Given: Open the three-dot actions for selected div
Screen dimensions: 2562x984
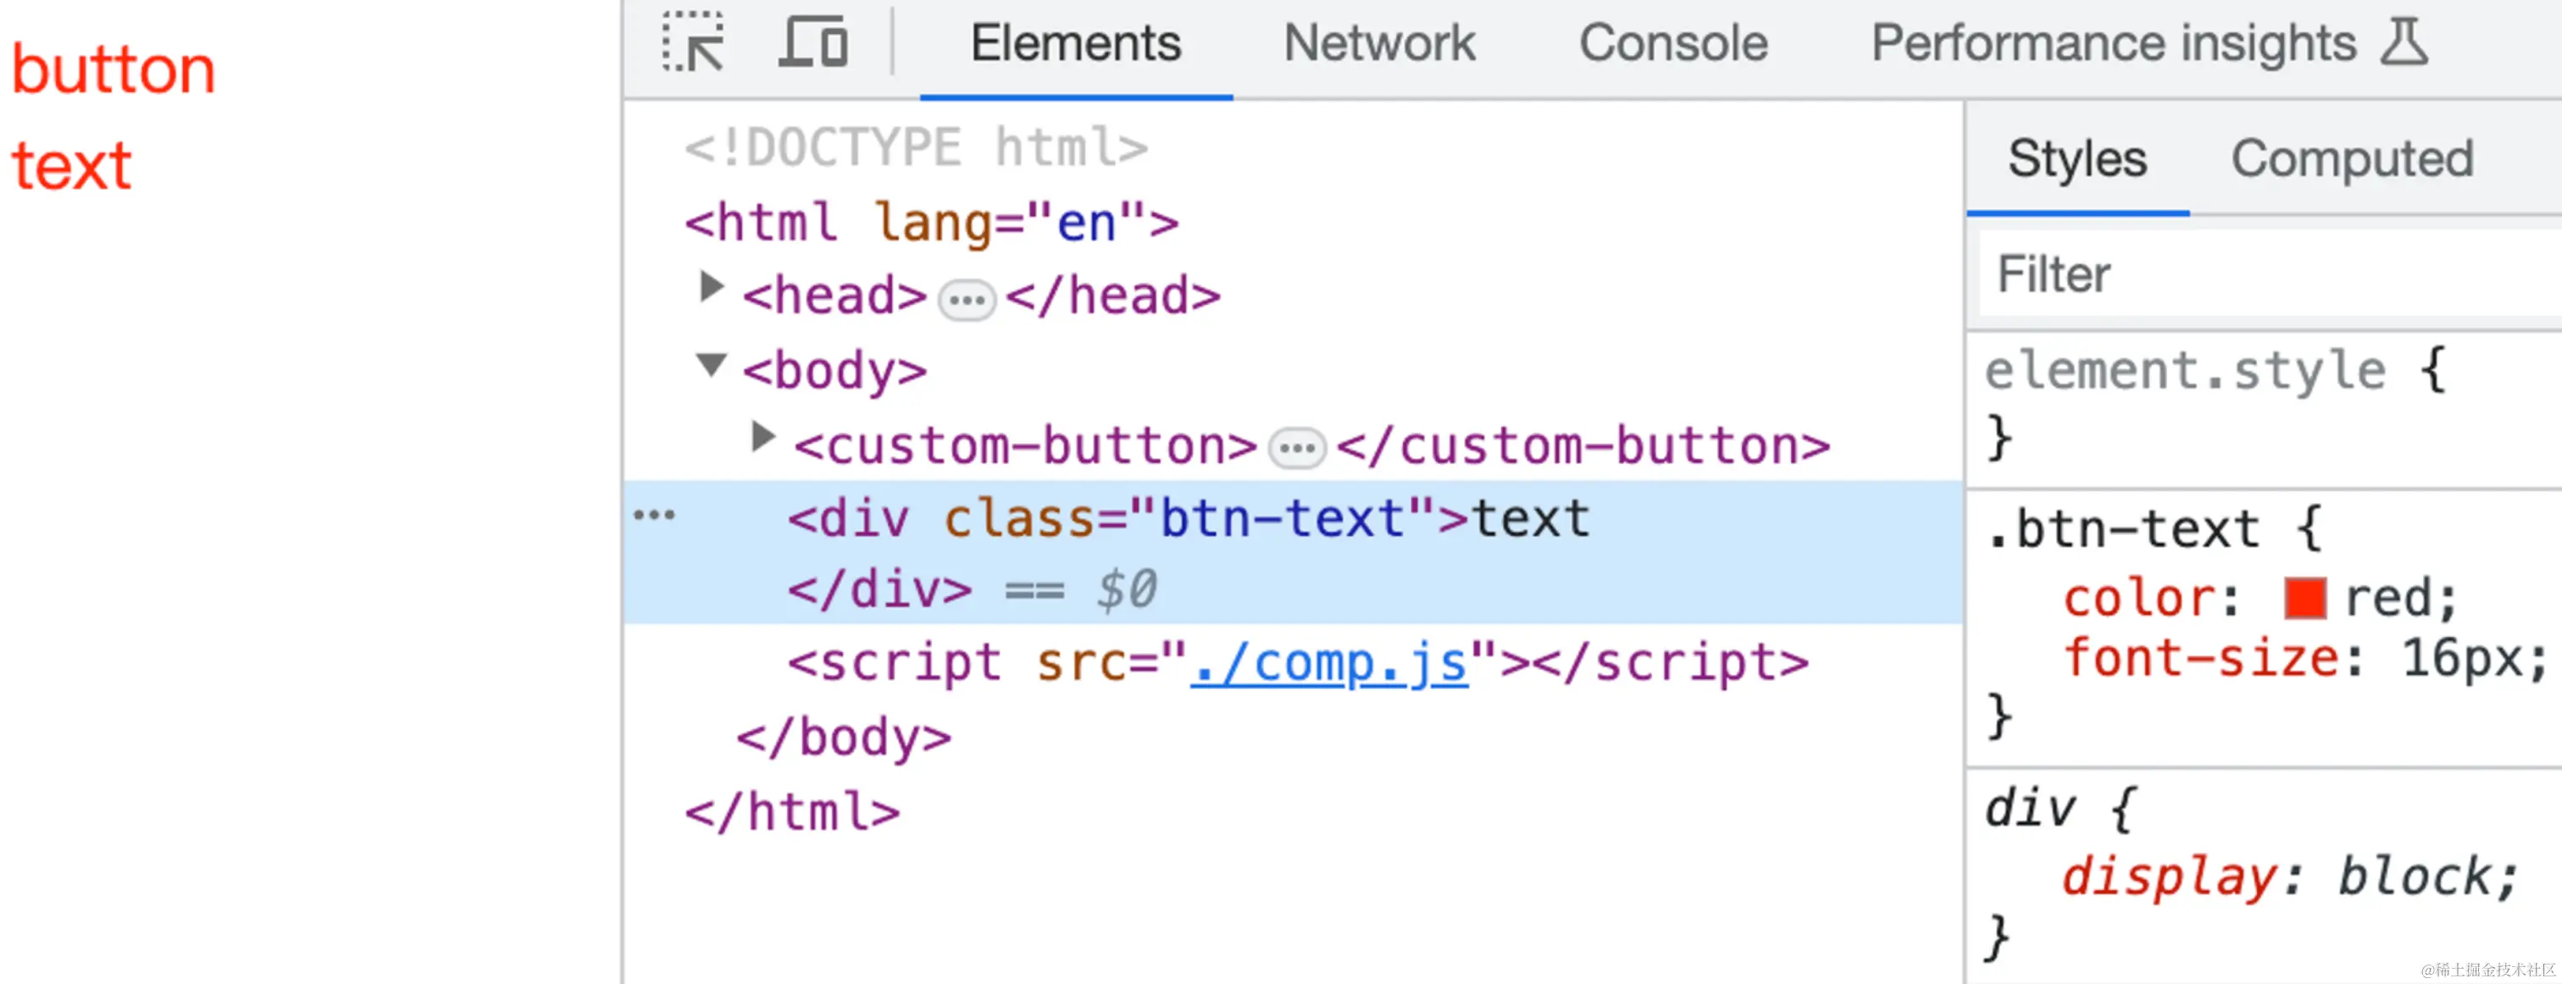Looking at the screenshot, I should (654, 515).
